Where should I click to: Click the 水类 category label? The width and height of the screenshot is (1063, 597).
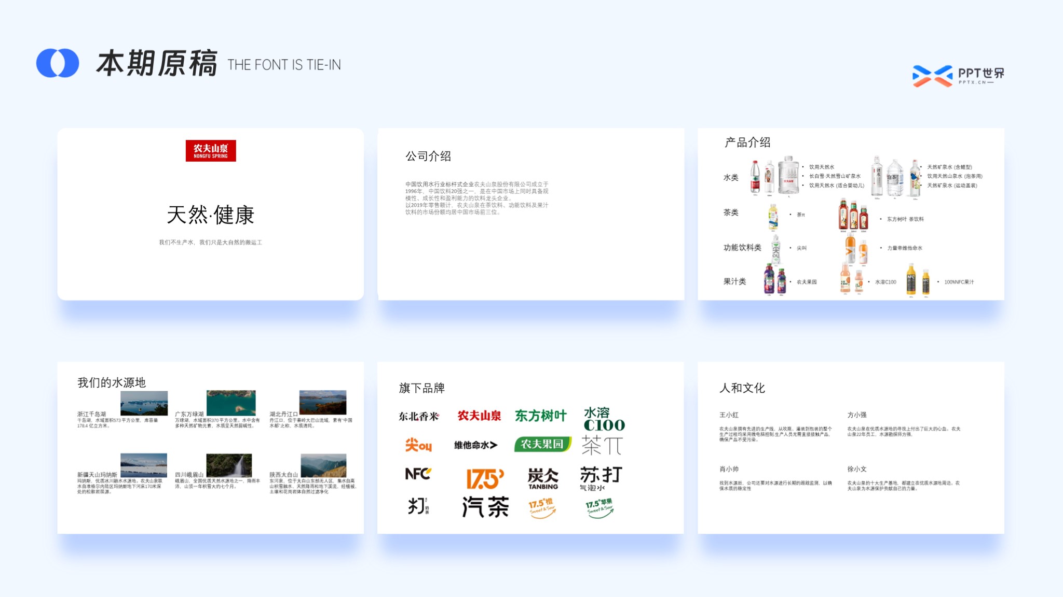pos(731,177)
